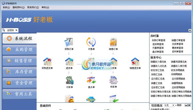
Task: Open 收发存明细表 report
Action: (x=178, y=70)
